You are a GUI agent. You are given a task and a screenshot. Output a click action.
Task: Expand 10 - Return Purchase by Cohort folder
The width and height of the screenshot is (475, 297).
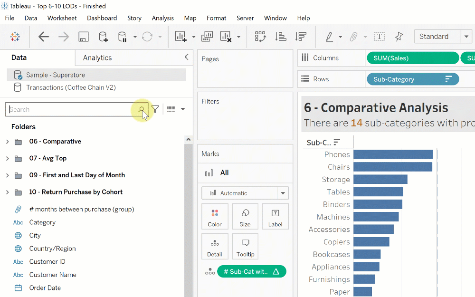[8, 192]
